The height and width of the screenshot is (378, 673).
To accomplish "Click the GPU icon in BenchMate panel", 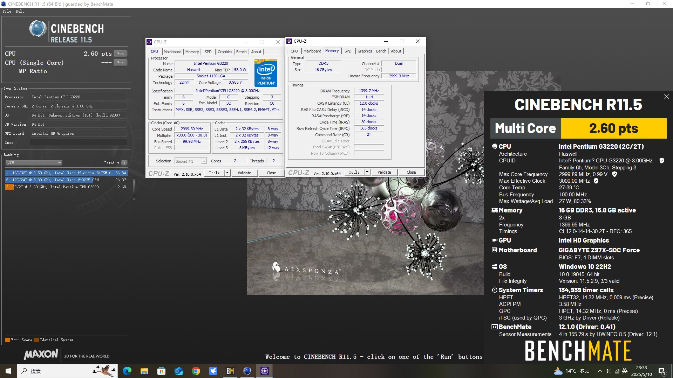I will click(x=495, y=240).
